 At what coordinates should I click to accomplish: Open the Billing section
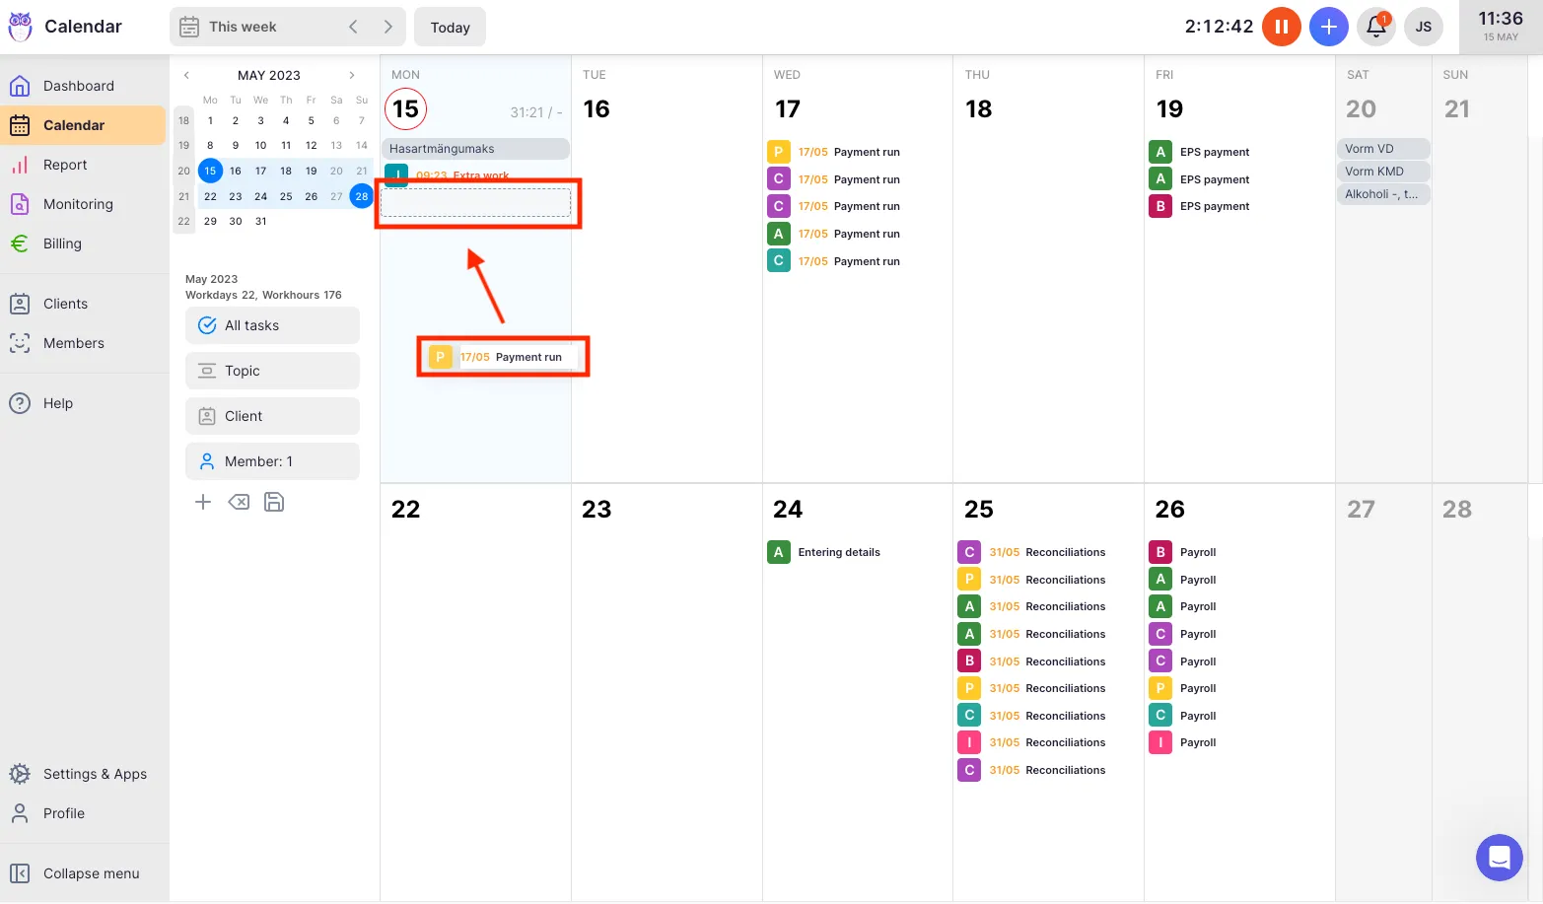[62, 243]
